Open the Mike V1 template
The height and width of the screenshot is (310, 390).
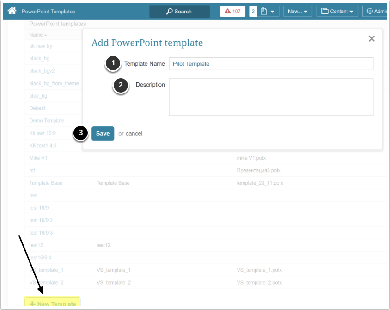pyautogui.click(x=38, y=158)
